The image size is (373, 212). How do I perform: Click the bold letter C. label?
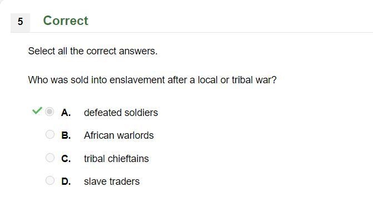[66, 159]
